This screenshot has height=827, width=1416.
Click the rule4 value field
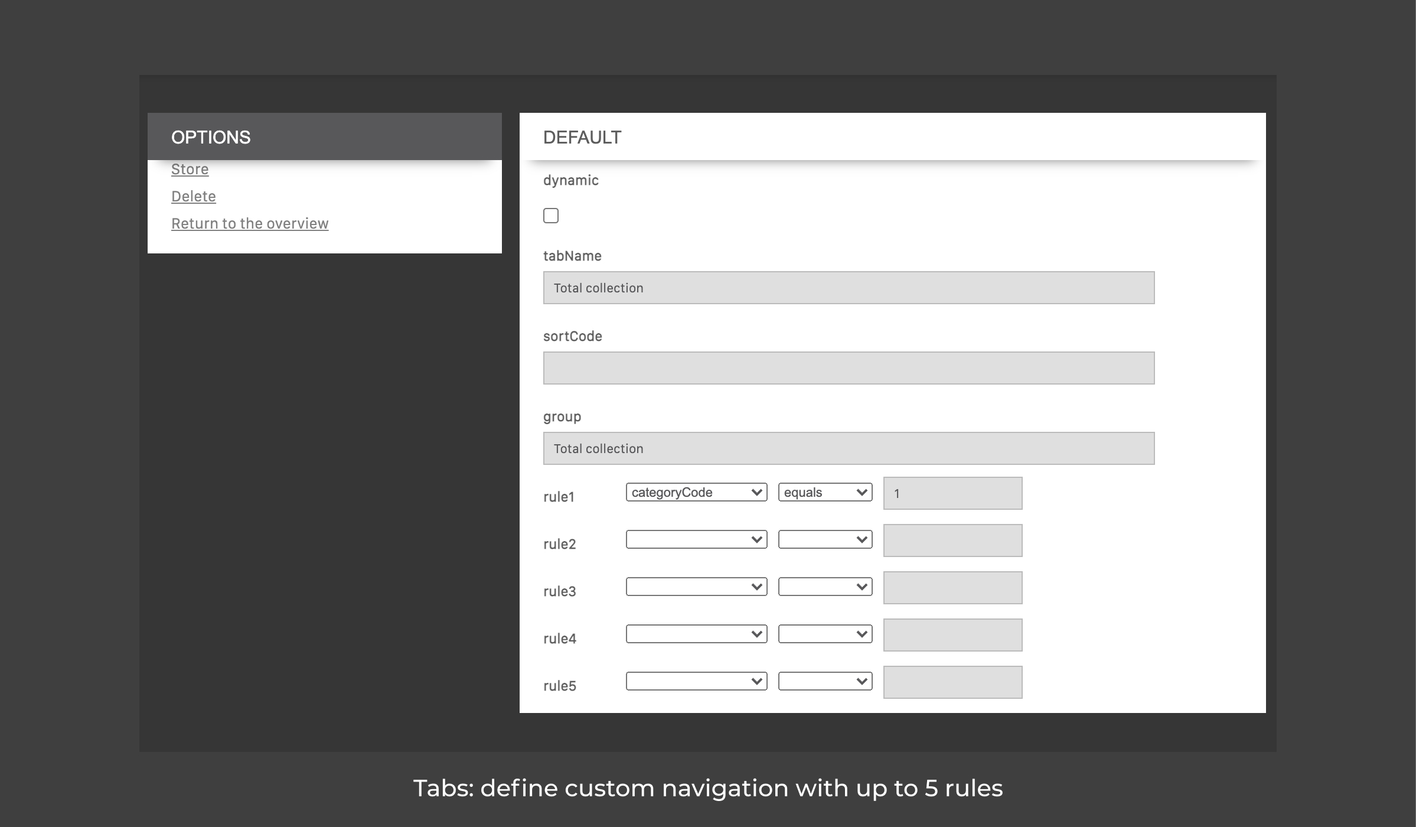pos(952,635)
